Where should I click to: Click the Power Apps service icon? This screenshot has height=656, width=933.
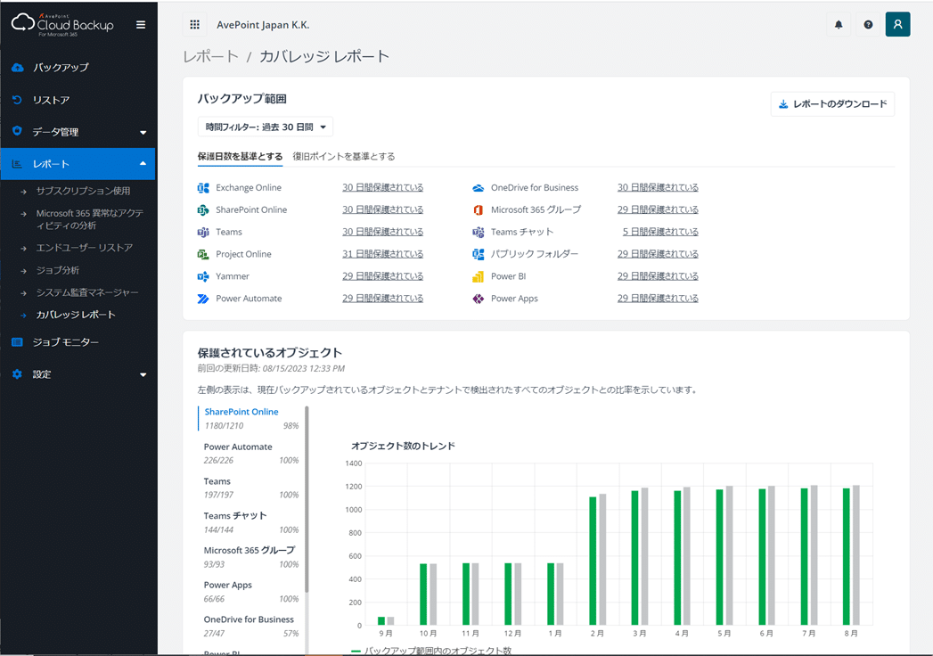pyautogui.click(x=479, y=299)
